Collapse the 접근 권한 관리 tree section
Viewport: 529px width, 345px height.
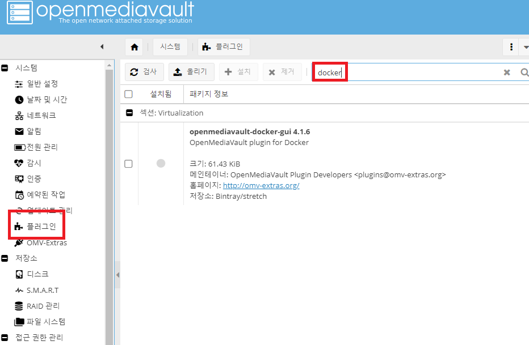coord(5,337)
